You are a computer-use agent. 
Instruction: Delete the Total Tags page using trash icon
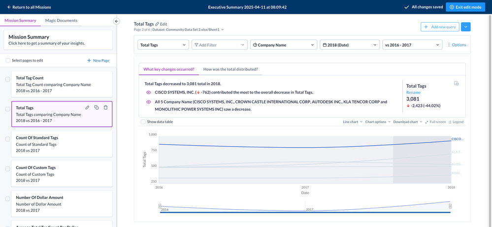click(x=105, y=107)
